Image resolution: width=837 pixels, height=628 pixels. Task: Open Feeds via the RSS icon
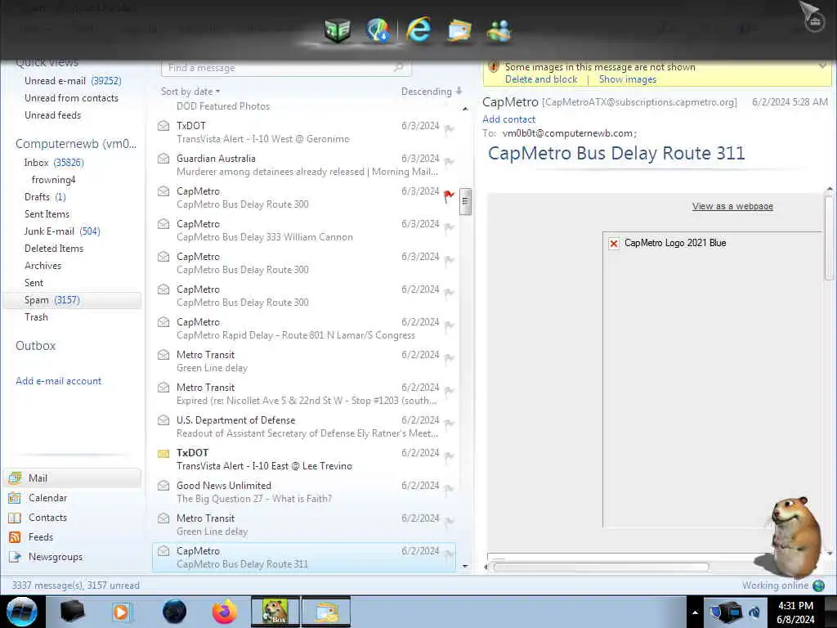click(x=15, y=537)
